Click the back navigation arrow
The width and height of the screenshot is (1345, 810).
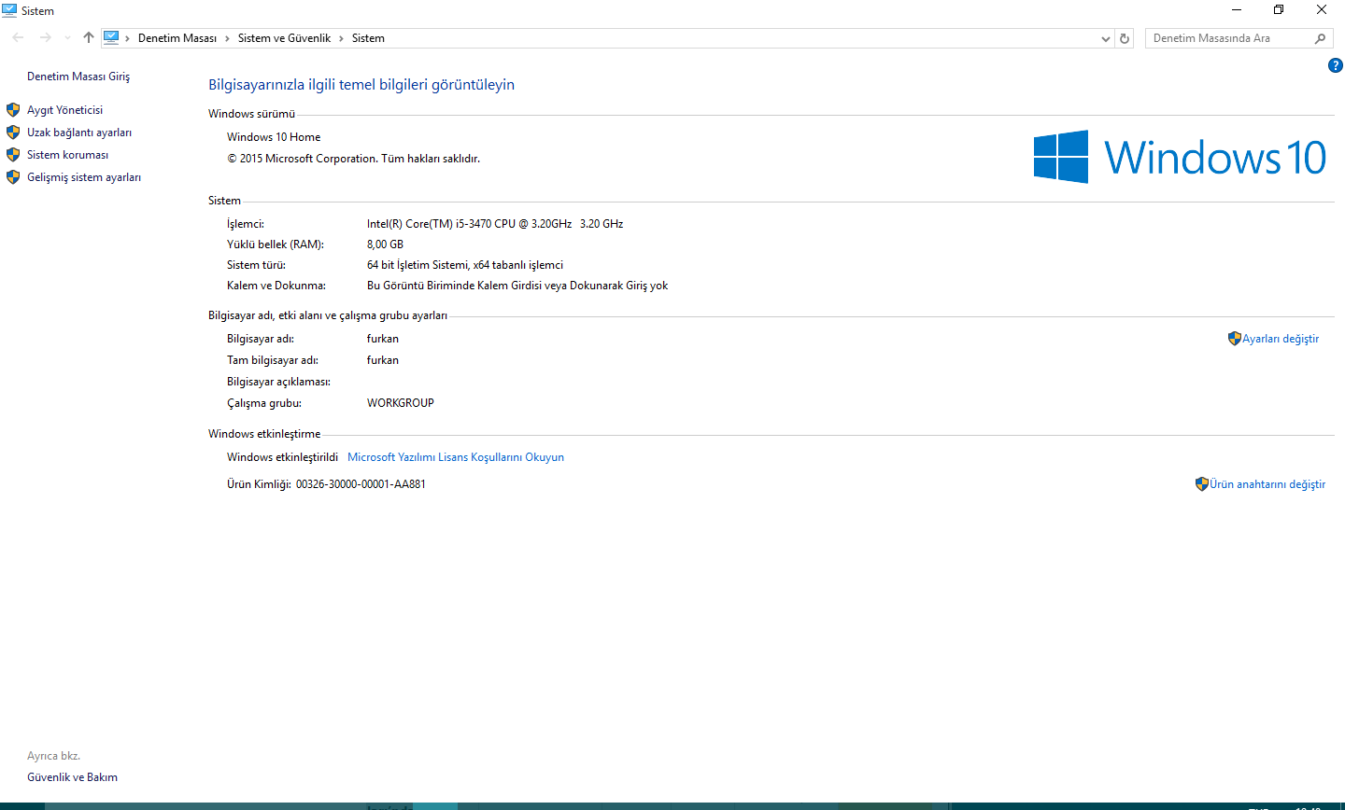(18, 38)
